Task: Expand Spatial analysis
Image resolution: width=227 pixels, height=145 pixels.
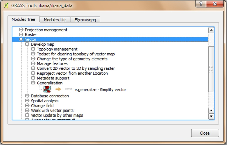Action: pos(27,101)
